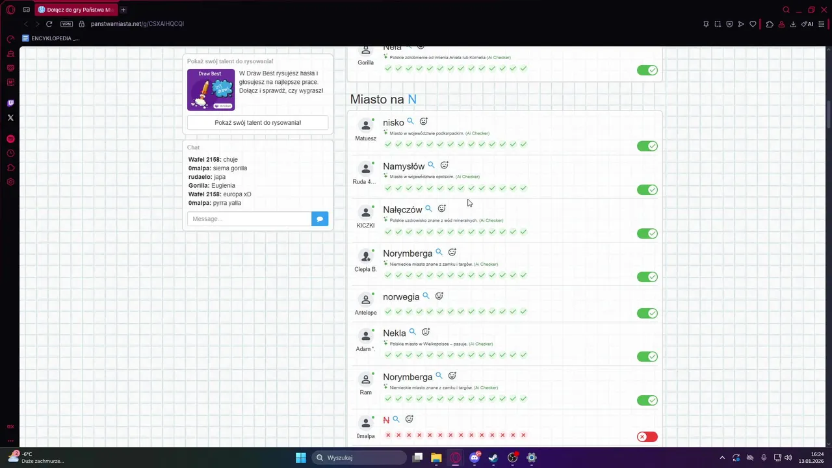Open emoji reaction for norwegia answer
832x468 pixels.
(x=439, y=296)
